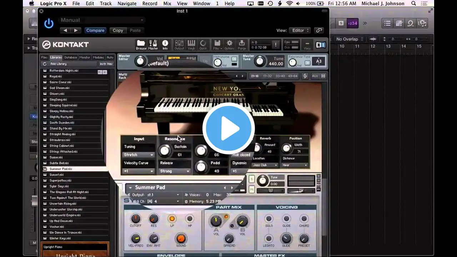Screen dimensions: 457x257
Task: Expand the View Editor dropdown
Action: 300,30
